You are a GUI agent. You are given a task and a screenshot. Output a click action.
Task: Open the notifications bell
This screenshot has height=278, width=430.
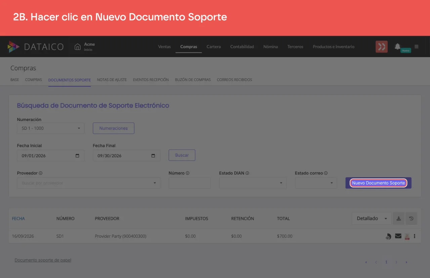click(x=397, y=46)
